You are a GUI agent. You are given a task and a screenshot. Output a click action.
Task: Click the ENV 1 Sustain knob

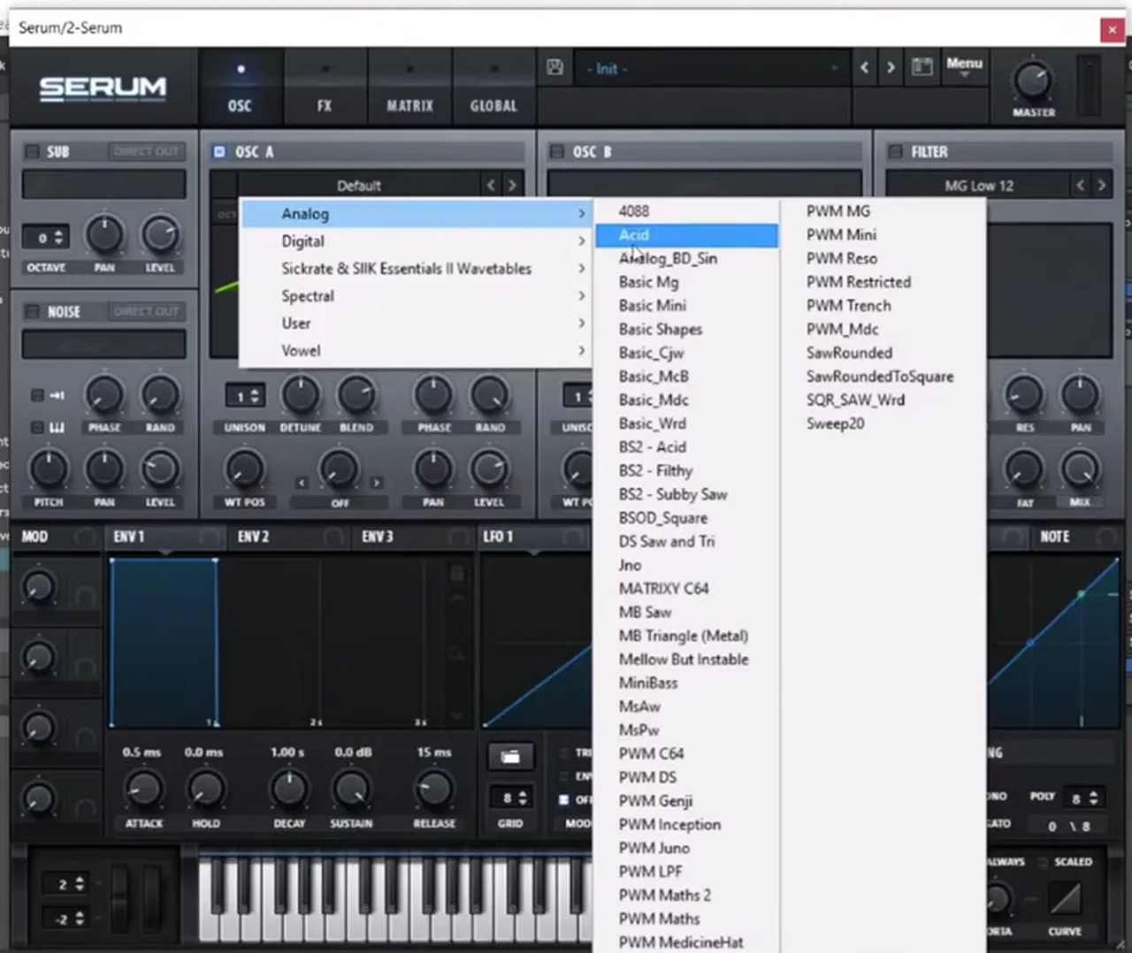pos(351,789)
